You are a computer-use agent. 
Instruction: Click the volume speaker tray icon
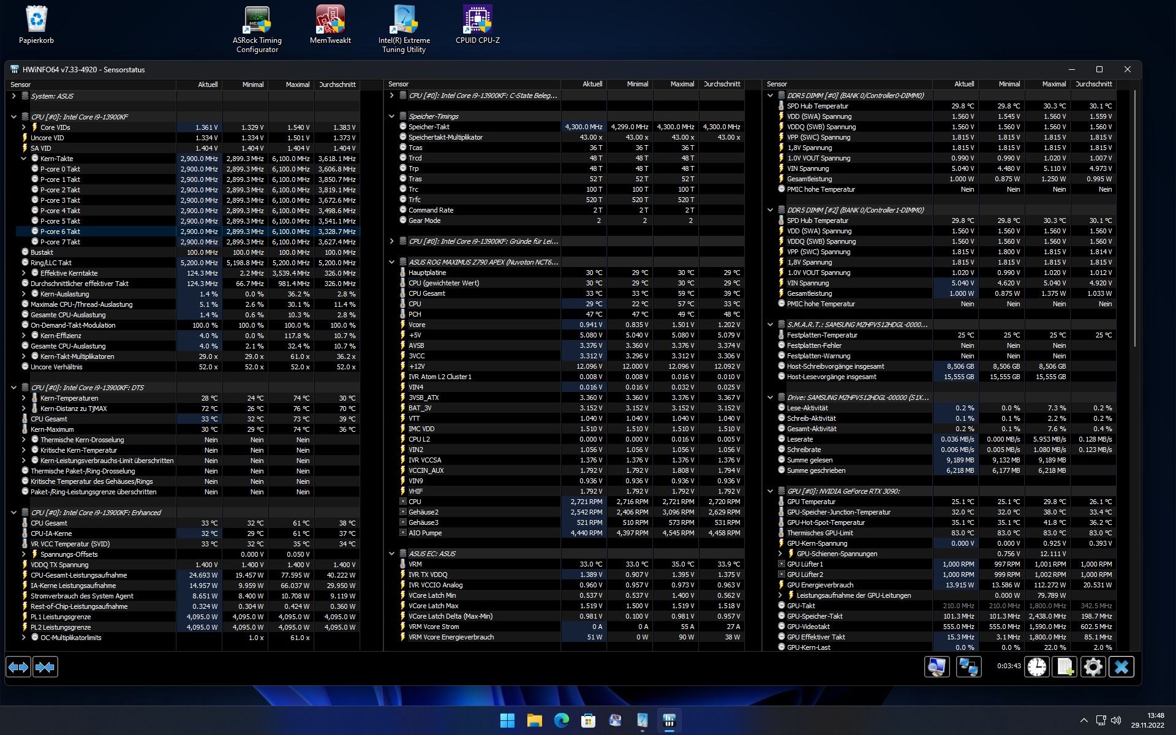(x=1116, y=720)
